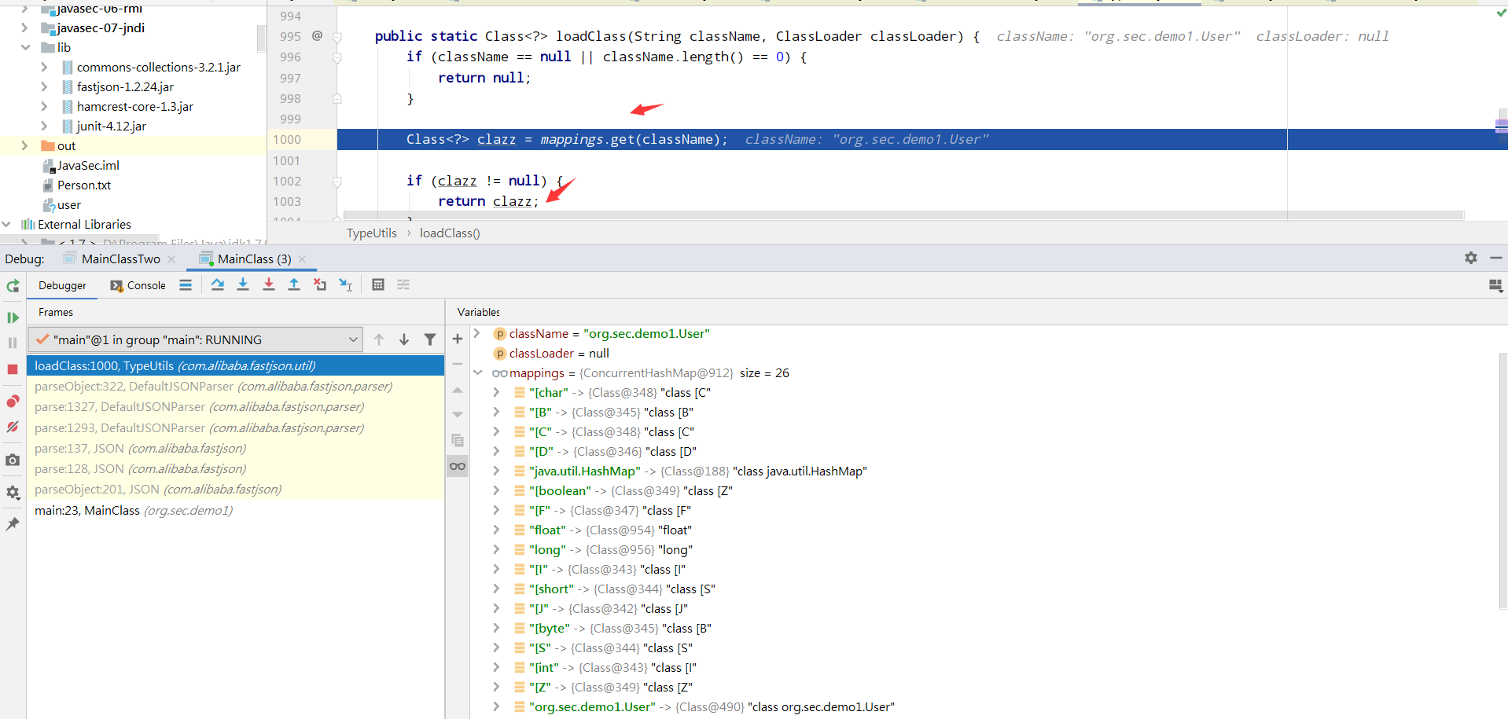Toggle the Pin Tab icon
This screenshot has height=719, width=1508.
(x=13, y=524)
